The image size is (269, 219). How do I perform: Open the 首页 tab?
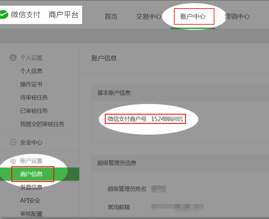(x=111, y=16)
